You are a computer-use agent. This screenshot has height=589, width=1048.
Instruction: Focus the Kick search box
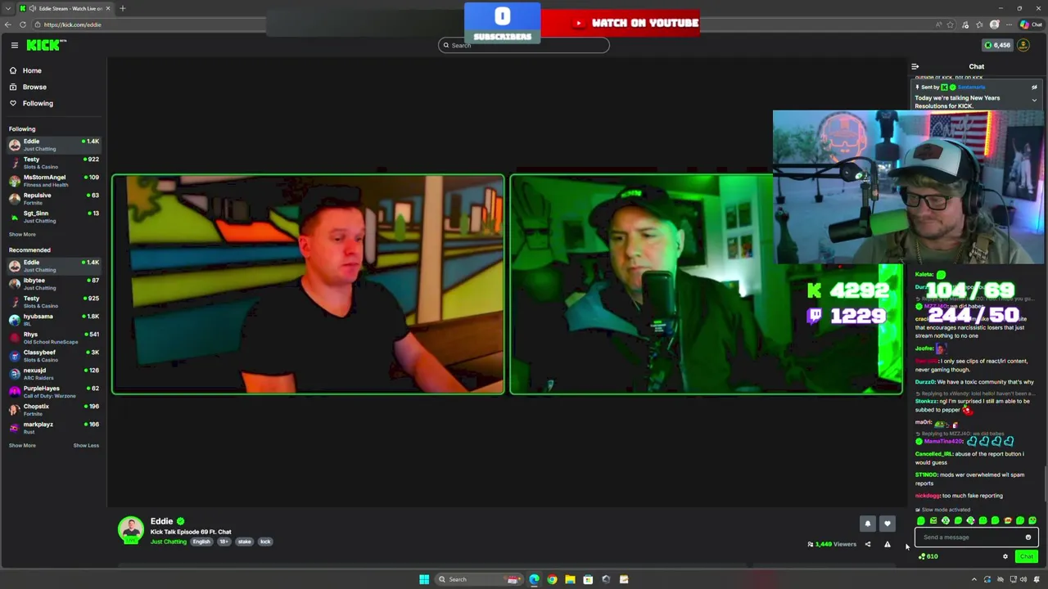click(524, 45)
